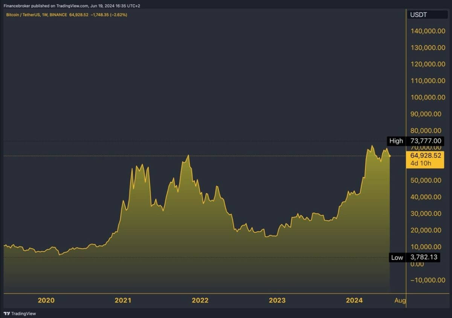Viewport: 452px width, 318px height.
Task: Select the Low 3,782.13 price label
Action: [414, 258]
